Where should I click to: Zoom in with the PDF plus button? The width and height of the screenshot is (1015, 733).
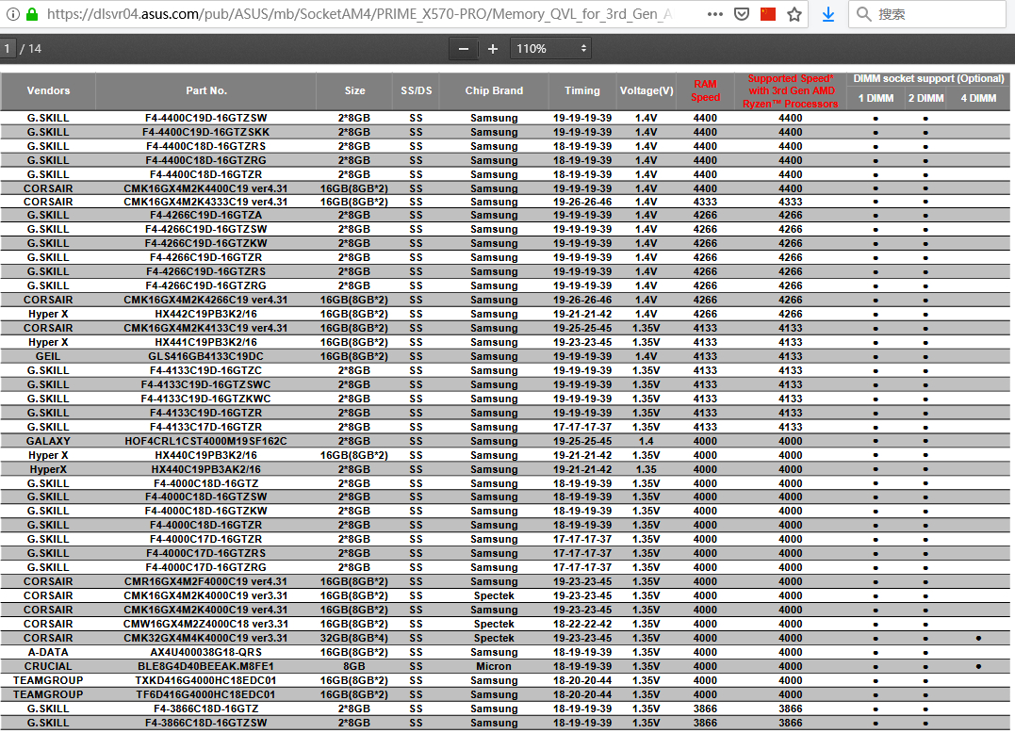[x=493, y=49]
